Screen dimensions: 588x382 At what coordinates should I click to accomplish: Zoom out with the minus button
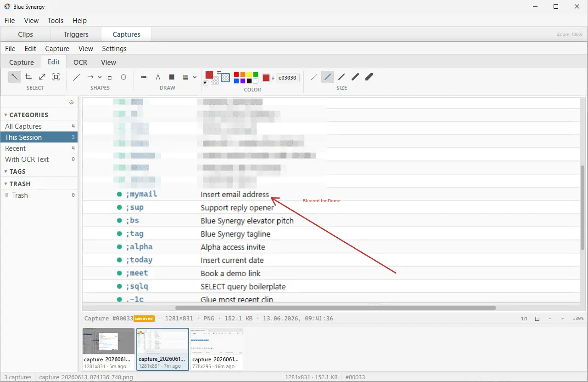tap(550, 319)
